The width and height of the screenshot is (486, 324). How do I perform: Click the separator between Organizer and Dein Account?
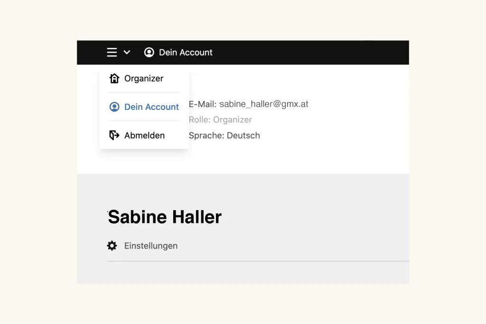point(144,93)
